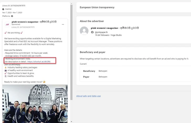
Task: Open the ad's team photo image
Action: point(35,104)
